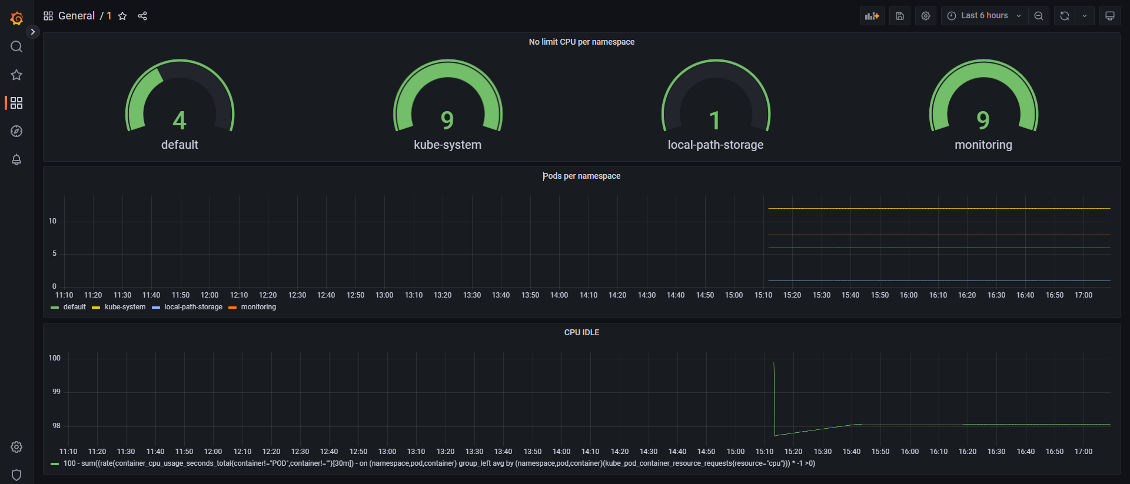Click the General folder breadcrumb
The height and width of the screenshot is (484, 1130).
click(x=77, y=16)
